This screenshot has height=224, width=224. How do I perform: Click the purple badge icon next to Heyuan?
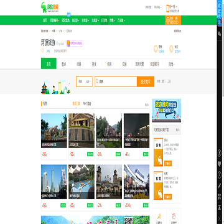tap(68, 44)
